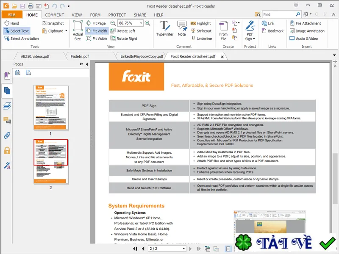Open the zoom percentage dropdown

(141, 23)
